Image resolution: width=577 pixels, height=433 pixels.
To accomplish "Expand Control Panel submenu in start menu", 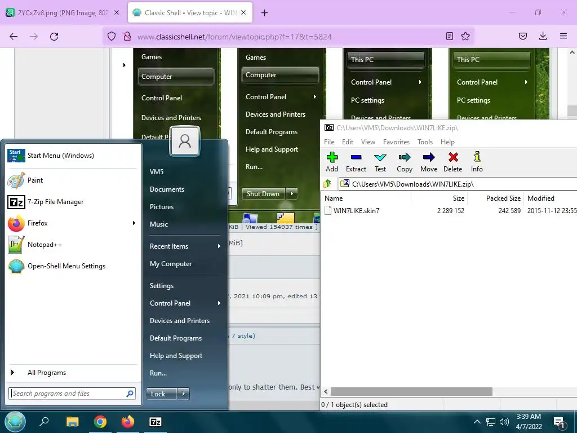I will [219, 303].
